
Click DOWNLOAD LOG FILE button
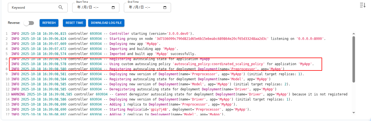pyautogui.click(x=106, y=23)
